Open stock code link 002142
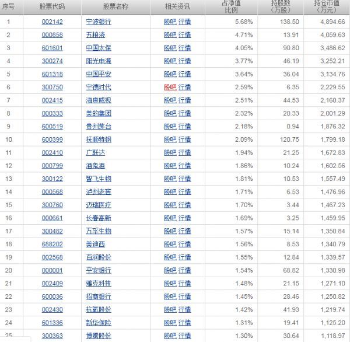The image size is (350, 342). point(52,22)
